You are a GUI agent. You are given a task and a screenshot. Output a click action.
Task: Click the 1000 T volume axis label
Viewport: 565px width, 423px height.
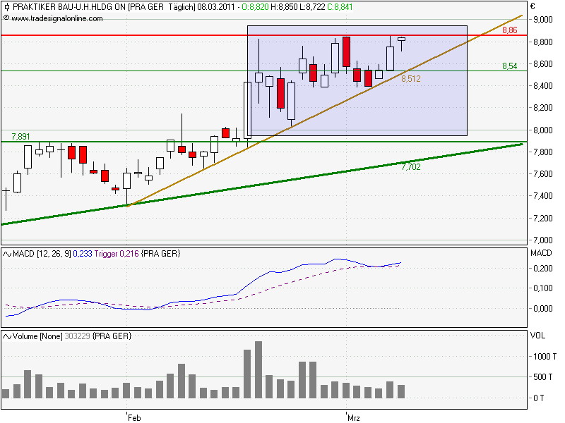(x=545, y=357)
